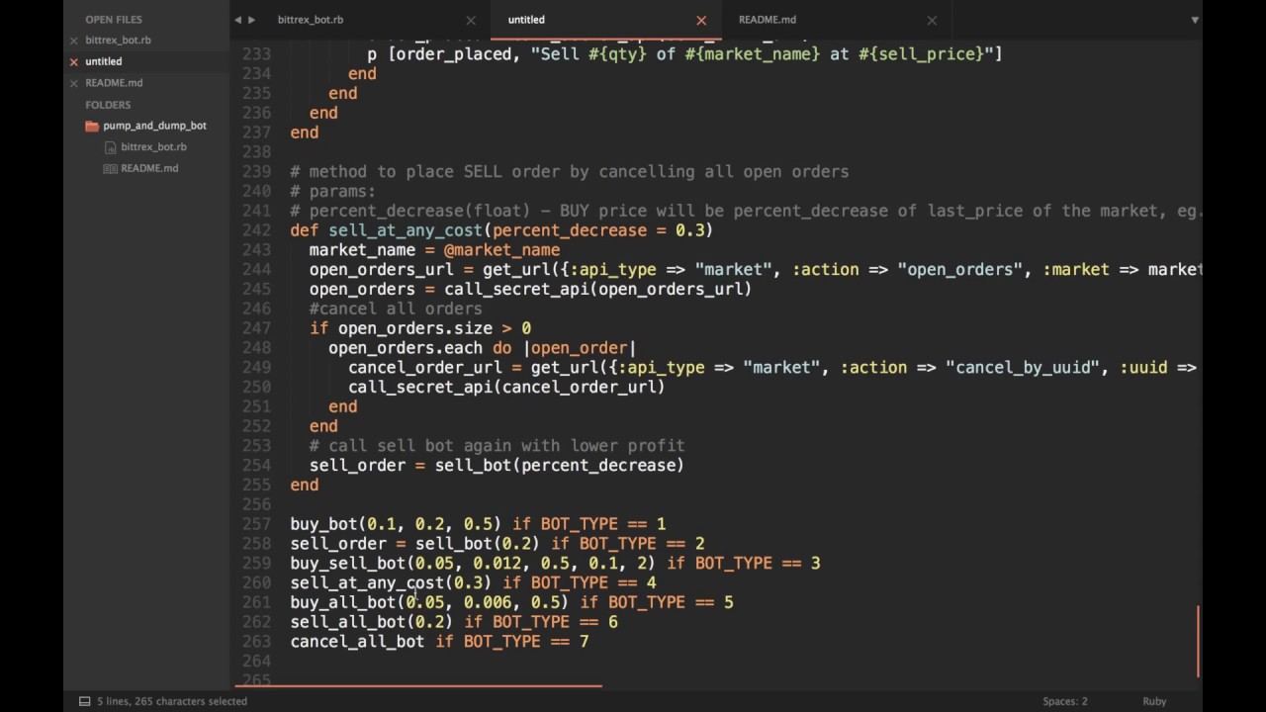Screen dimensions: 1266x712
Task: Click cancel_all_bot on line 263
Action: click(357, 642)
